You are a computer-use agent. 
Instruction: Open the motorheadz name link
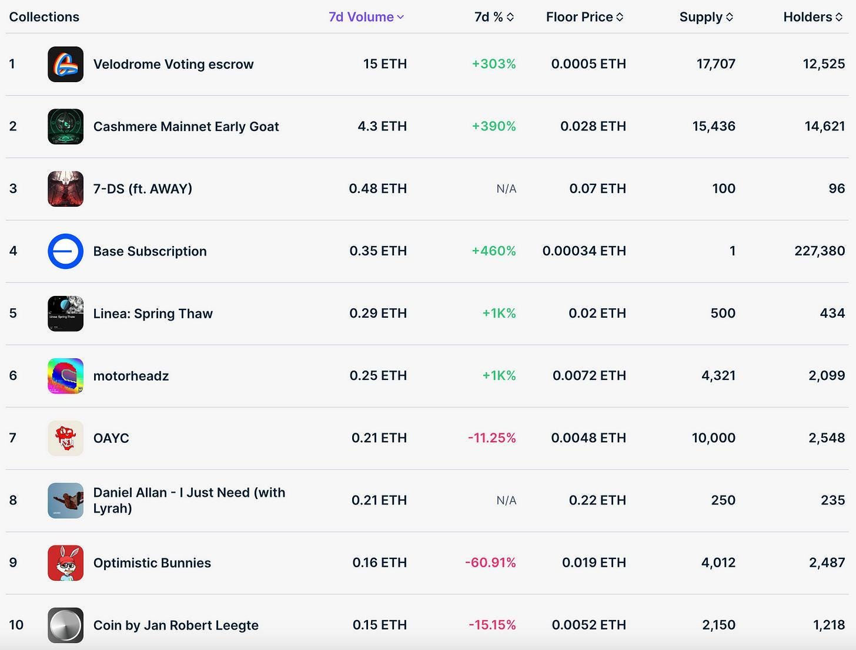131,376
